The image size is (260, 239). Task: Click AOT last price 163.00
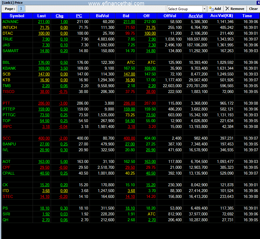click(x=44, y=161)
